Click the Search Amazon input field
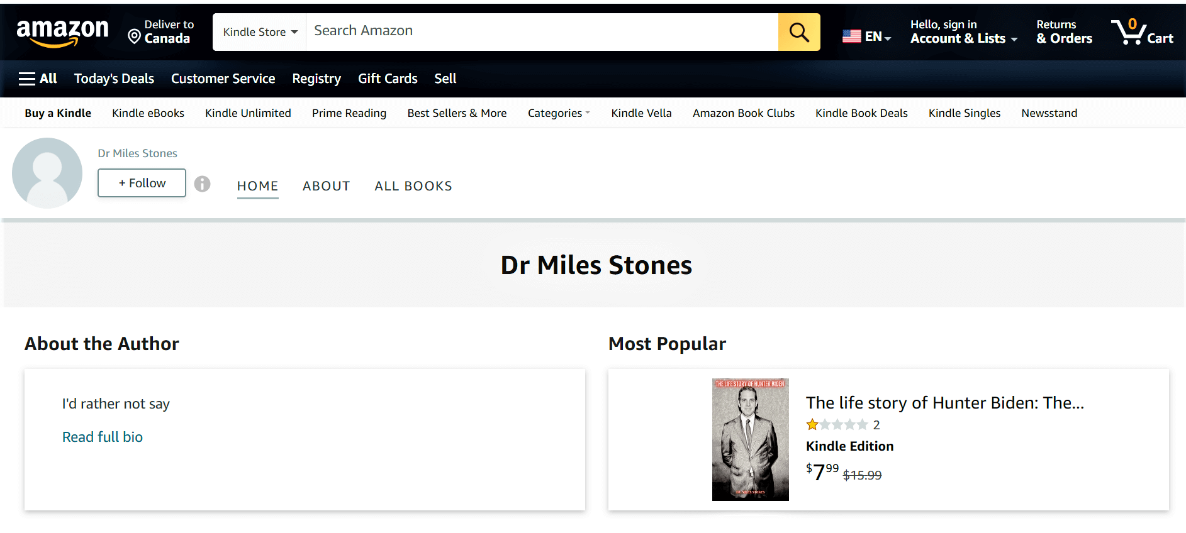The image size is (1186, 533). (x=542, y=32)
